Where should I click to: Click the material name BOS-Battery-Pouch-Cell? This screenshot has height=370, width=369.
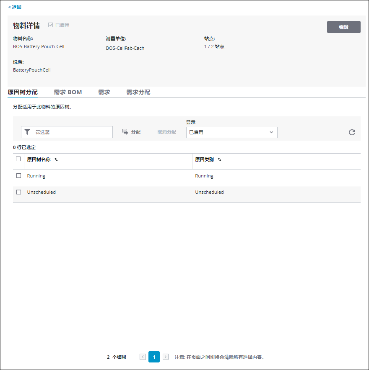pos(39,46)
